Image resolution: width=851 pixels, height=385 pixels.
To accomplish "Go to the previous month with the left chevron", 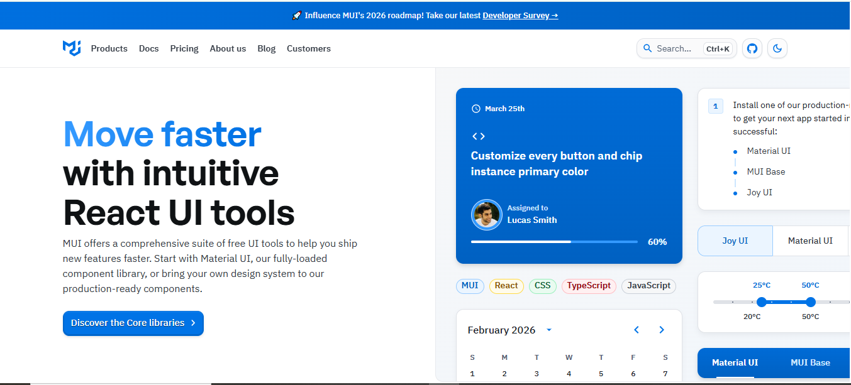I will point(636,329).
